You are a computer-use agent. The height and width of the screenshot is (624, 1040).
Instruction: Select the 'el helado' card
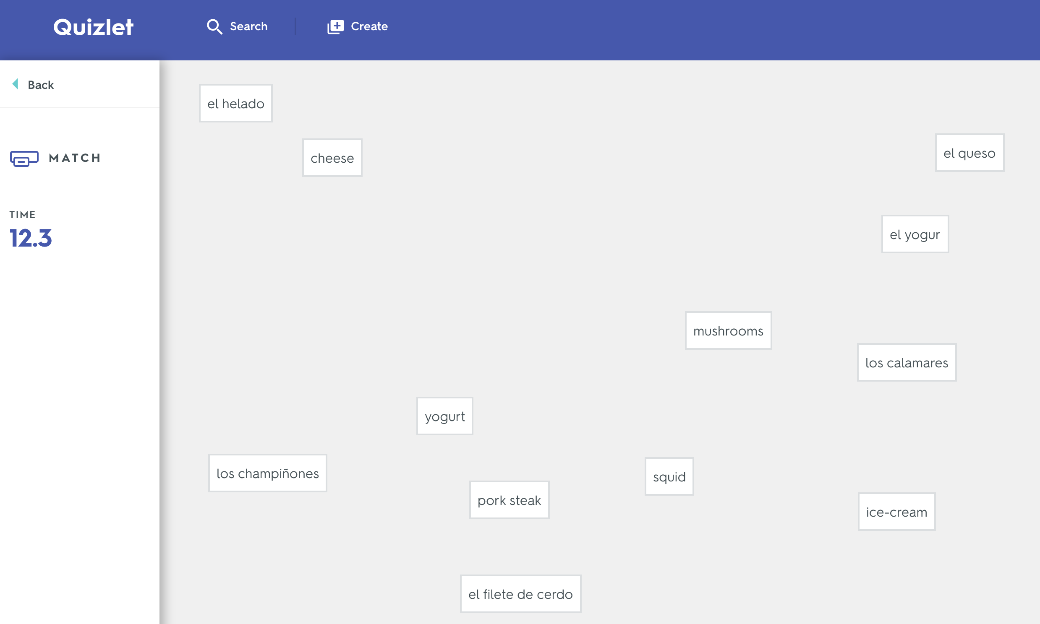(x=235, y=104)
